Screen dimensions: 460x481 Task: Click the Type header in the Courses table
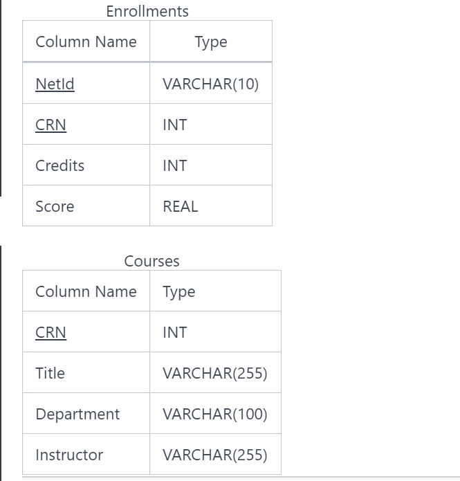point(179,291)
